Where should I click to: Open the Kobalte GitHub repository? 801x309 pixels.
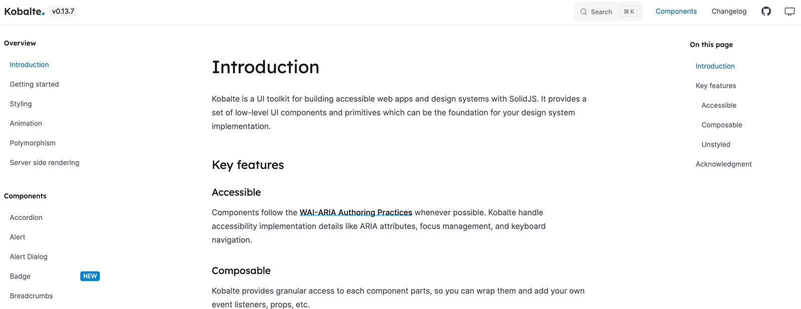point(766,11)
